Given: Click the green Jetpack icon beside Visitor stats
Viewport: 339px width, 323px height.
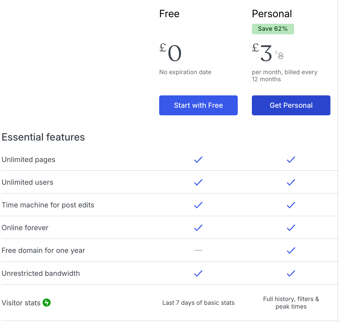Looking at the screenshot, I should pos(47,303).
